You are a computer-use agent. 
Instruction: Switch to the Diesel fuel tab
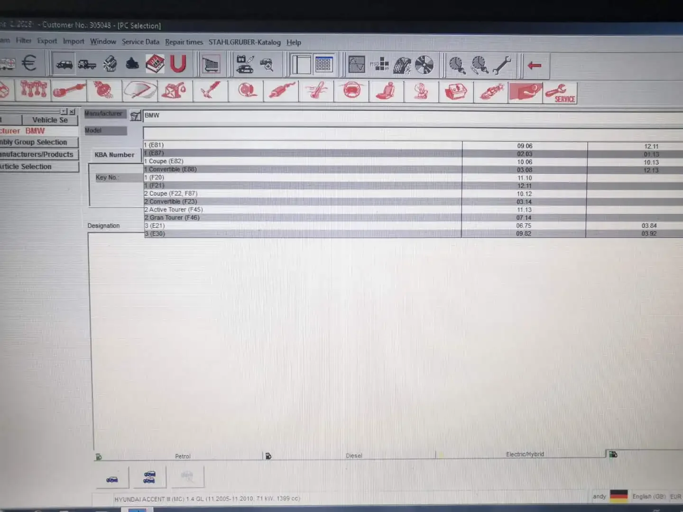point(350,456)
